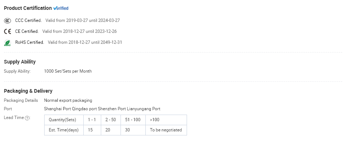Click the 1000 Set/Sets per Month value
347x142 pixels.
[68, 71]
